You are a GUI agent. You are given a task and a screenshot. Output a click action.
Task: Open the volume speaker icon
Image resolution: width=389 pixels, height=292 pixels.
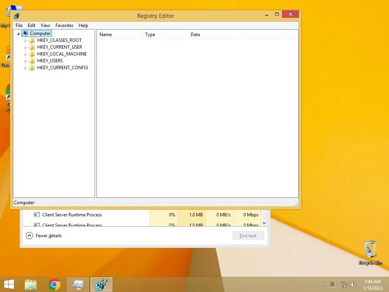(353, 284)
